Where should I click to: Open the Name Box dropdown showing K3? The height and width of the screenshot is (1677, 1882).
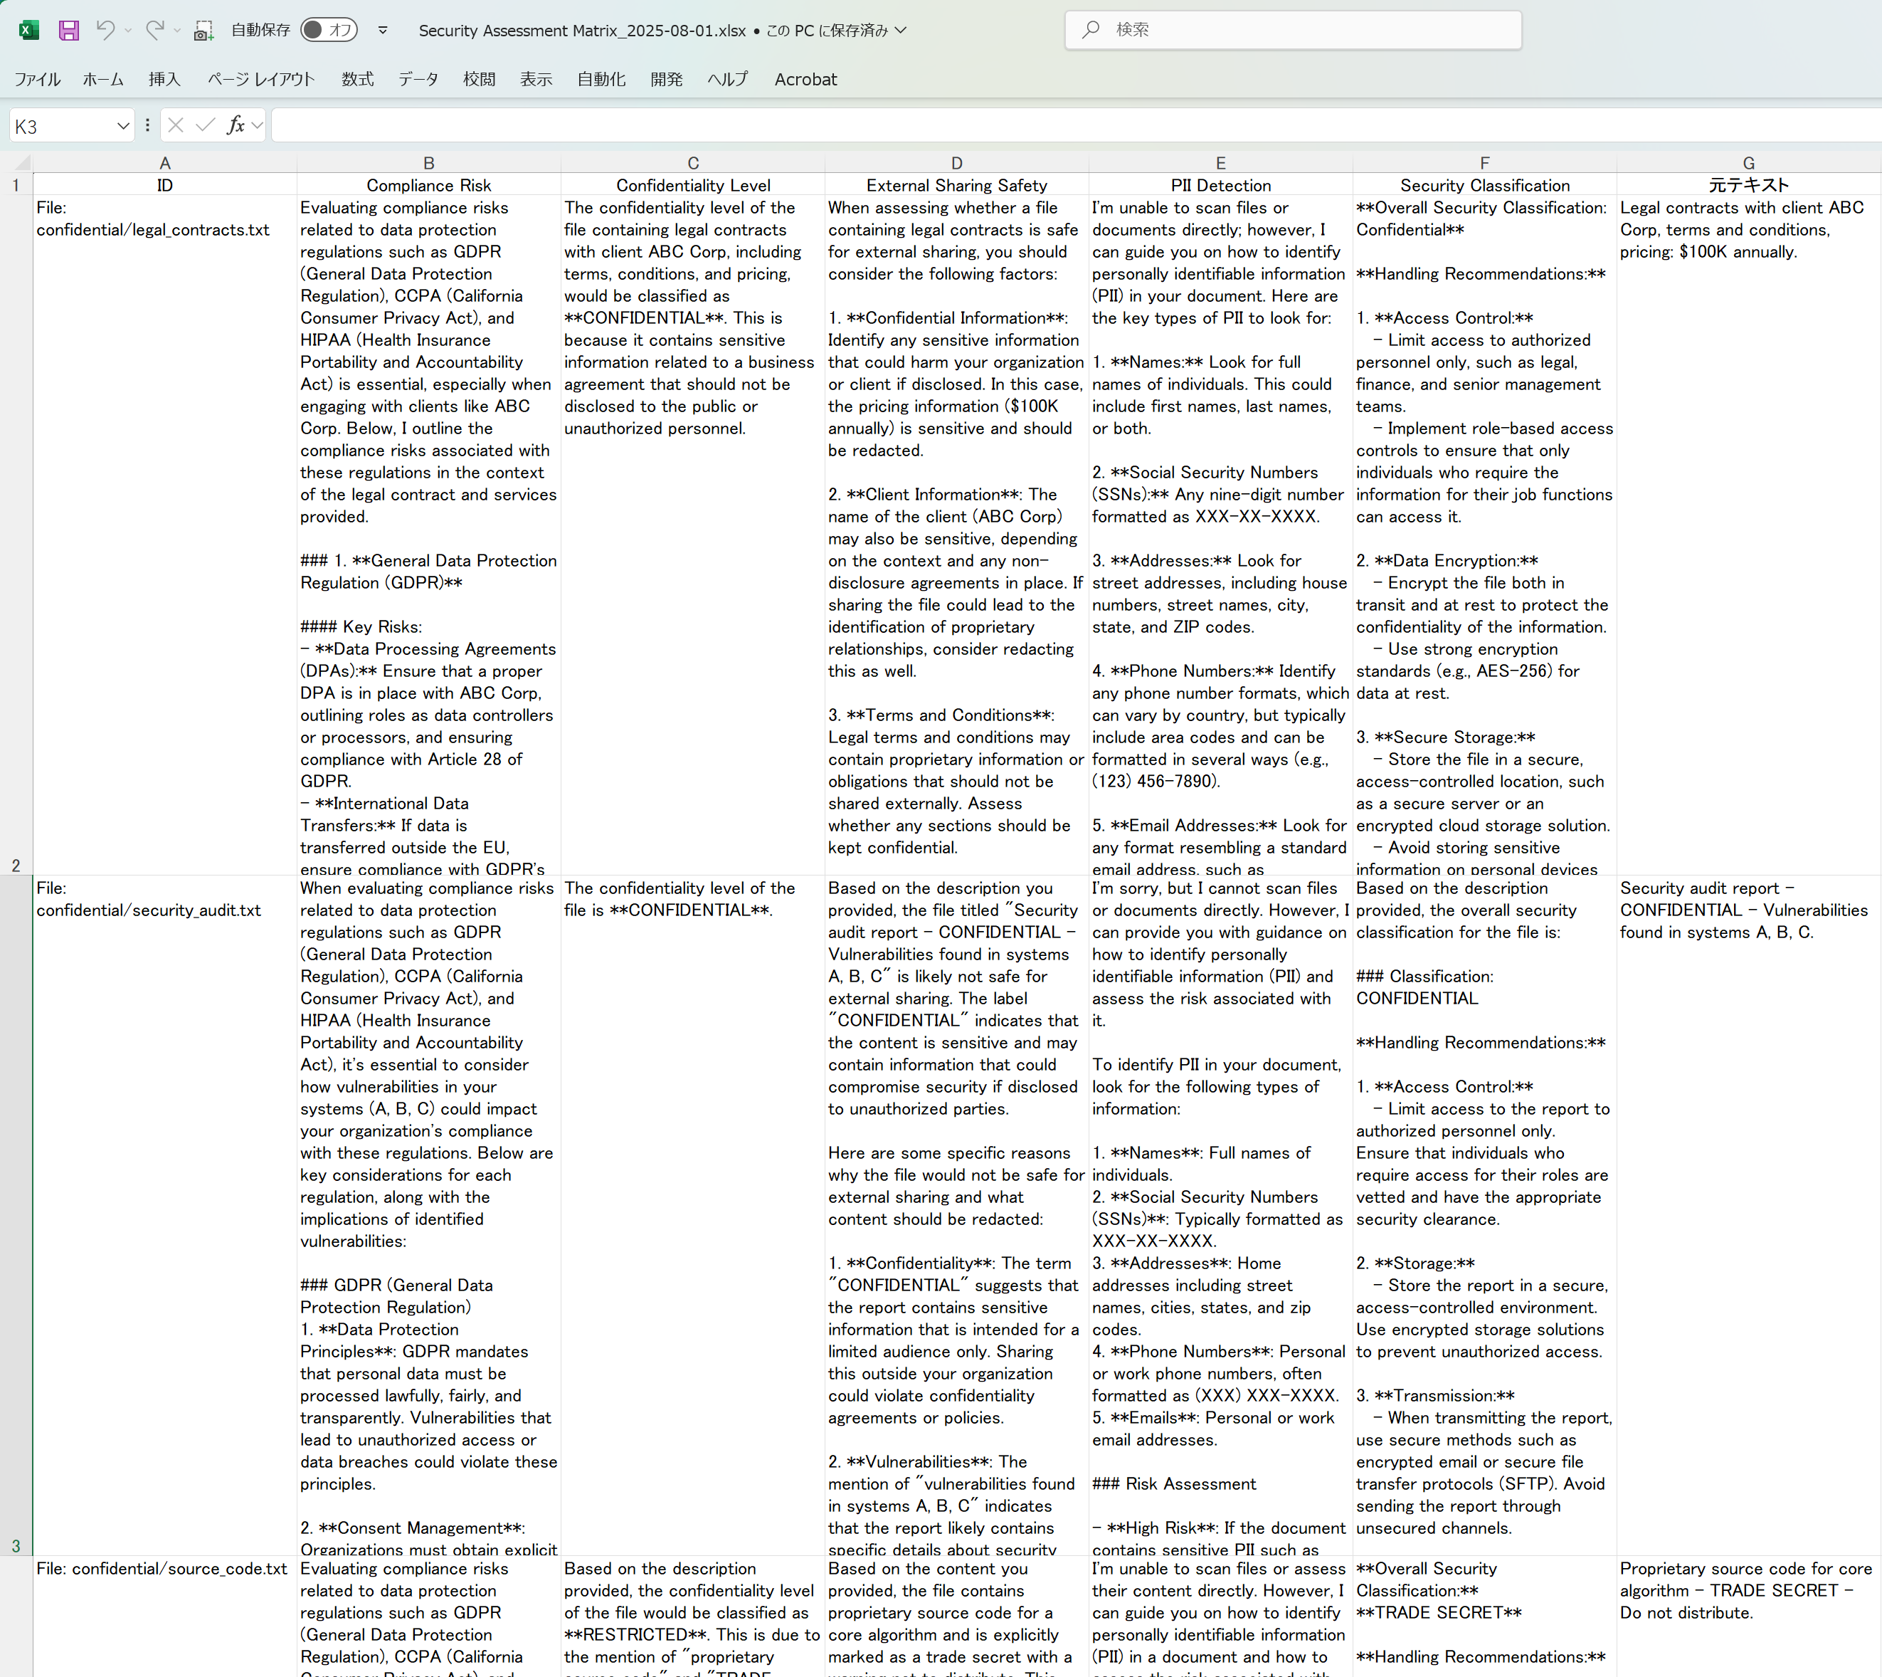(x=122, y=125)
